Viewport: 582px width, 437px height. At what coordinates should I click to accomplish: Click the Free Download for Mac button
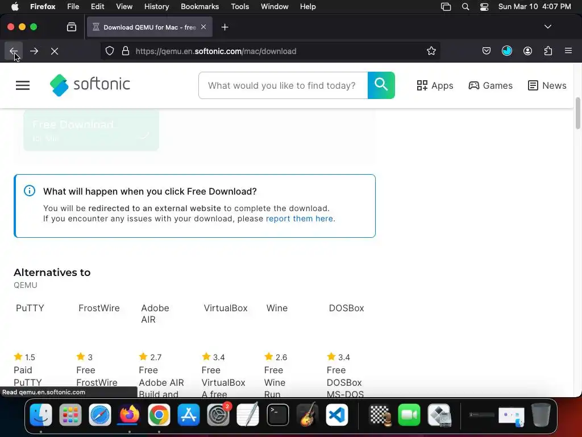coord(92,130)
